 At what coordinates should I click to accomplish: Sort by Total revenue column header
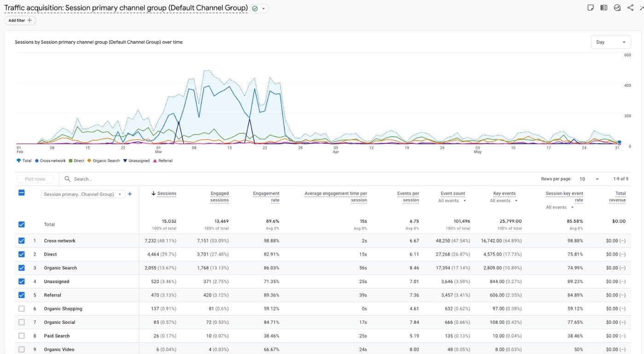click(617, 197)
